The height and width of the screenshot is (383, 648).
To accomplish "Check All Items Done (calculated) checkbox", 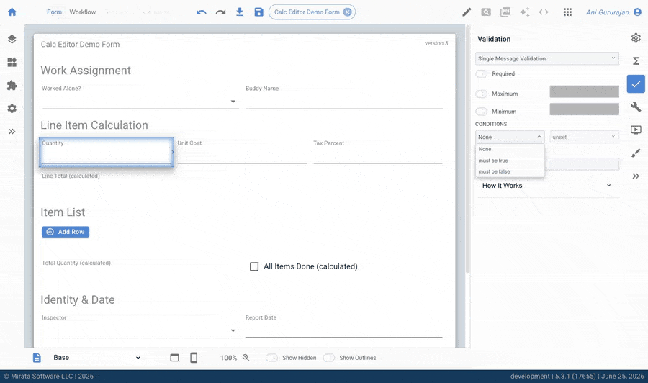I will (x=254, y=266).
